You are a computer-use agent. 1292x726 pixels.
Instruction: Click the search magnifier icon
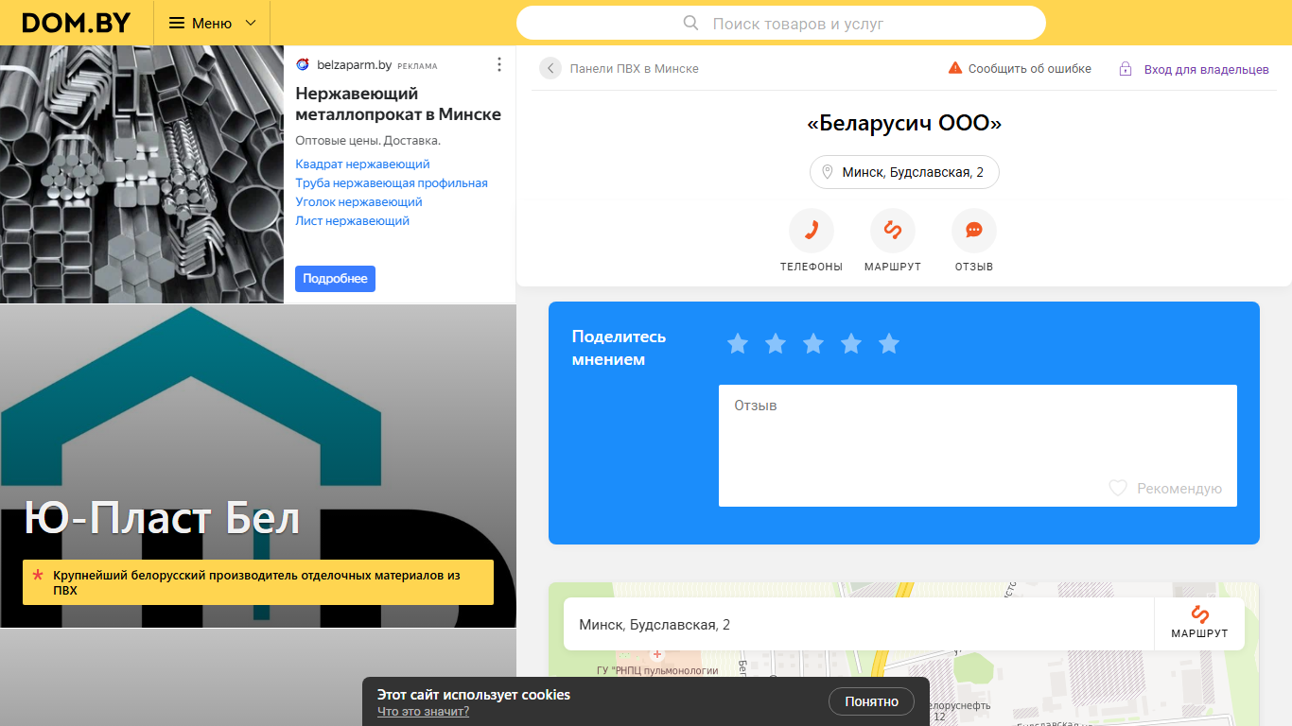click(691, 23)
